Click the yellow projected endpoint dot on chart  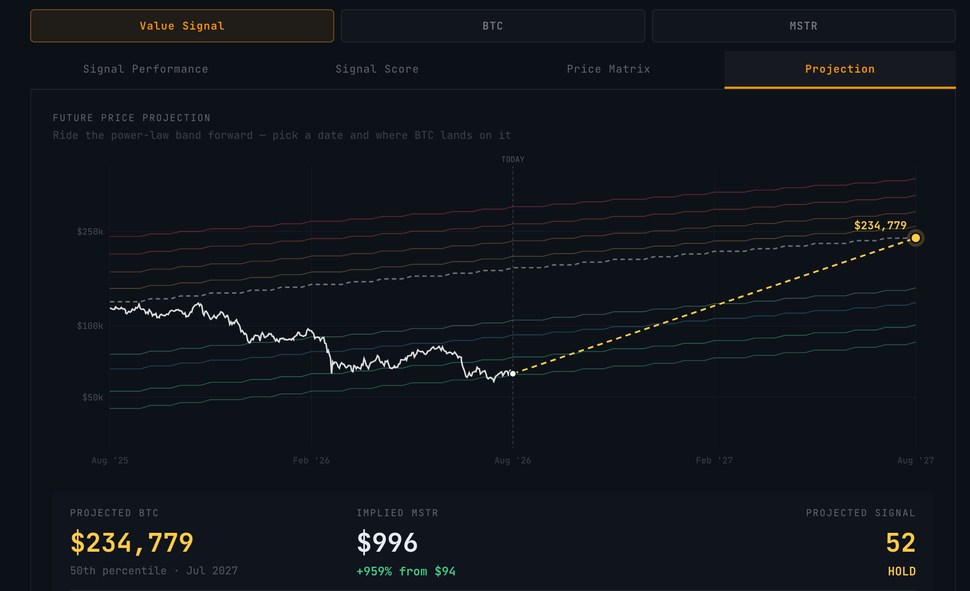click(916, 238)
